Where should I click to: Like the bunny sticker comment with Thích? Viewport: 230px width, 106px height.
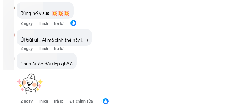[43, 101]
